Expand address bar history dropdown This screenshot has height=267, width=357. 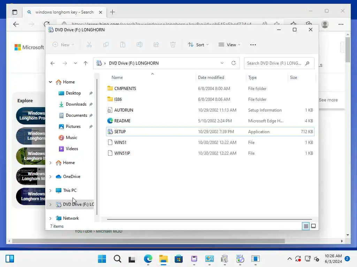coord(222,63)
